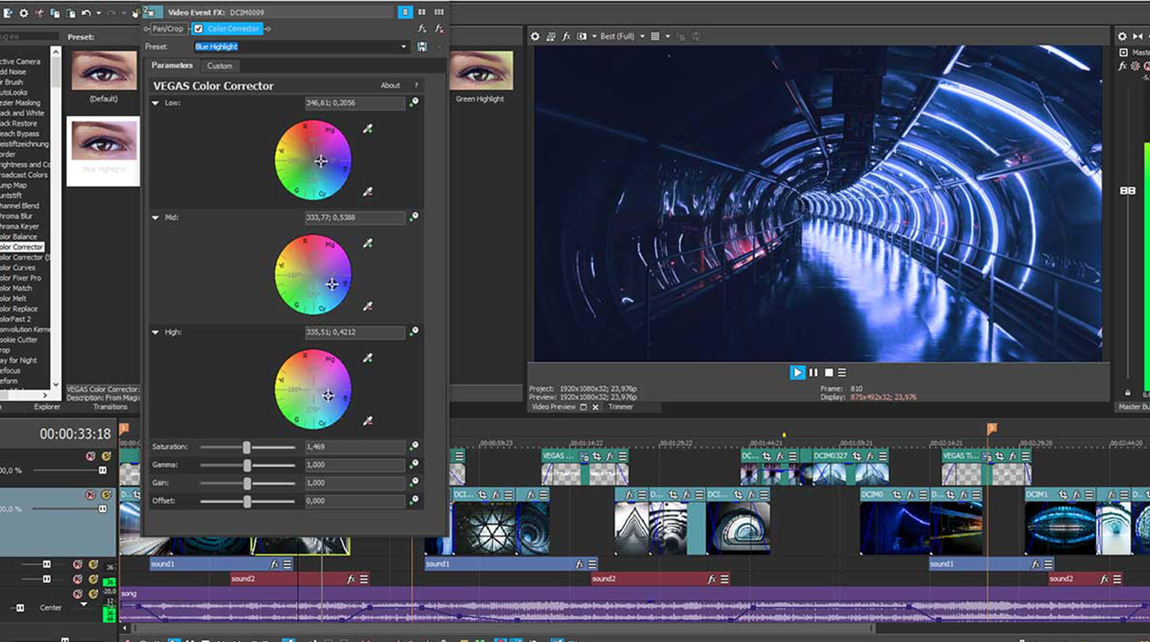Add a new plug-in with the fx+ icon
This screenshot has width=1150, height=642.
tap(422, 28)
